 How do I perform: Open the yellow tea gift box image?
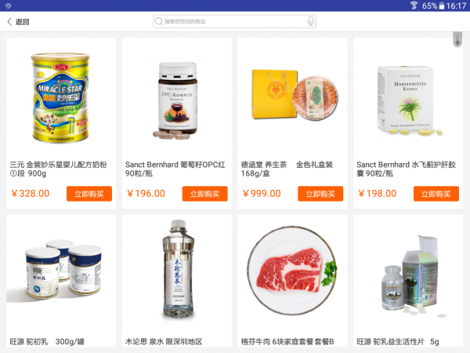[x=295, y=95]
